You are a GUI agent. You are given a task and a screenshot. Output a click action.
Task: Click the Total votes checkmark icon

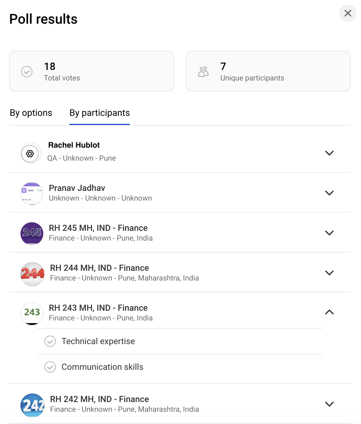27,72
